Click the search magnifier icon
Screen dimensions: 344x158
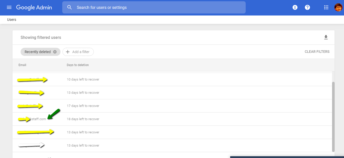coord(70,7)
